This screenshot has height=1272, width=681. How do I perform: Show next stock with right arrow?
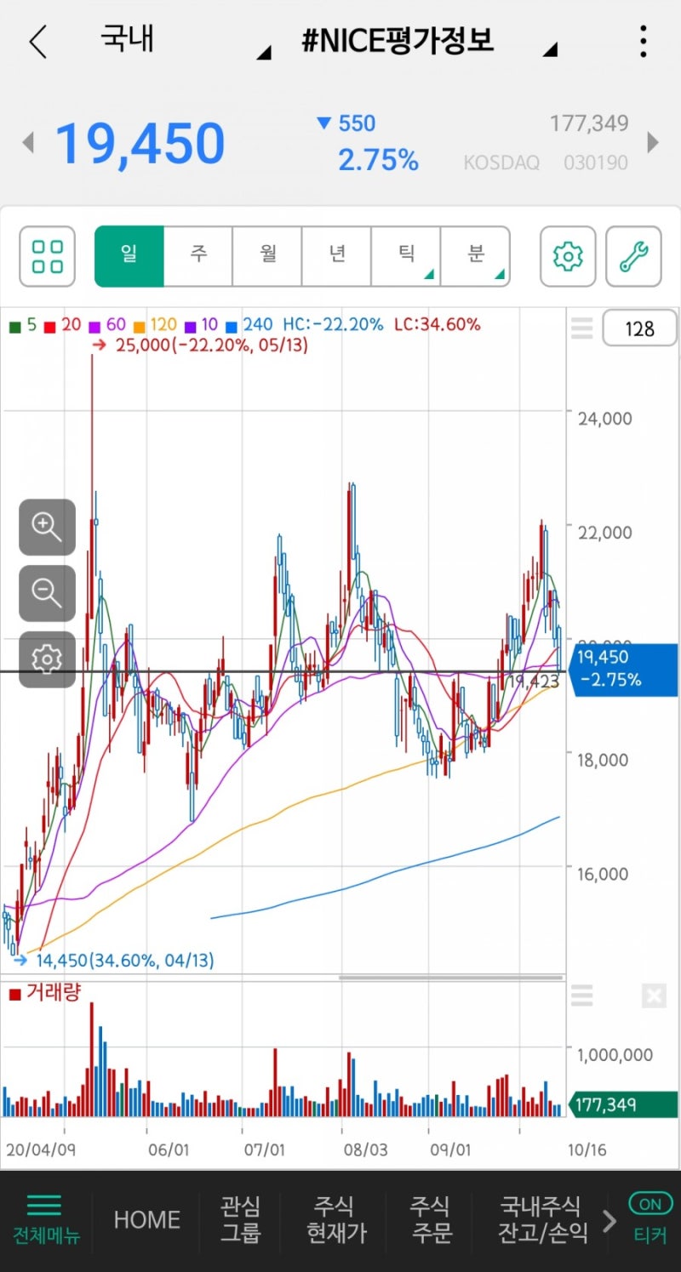[654, 142]
